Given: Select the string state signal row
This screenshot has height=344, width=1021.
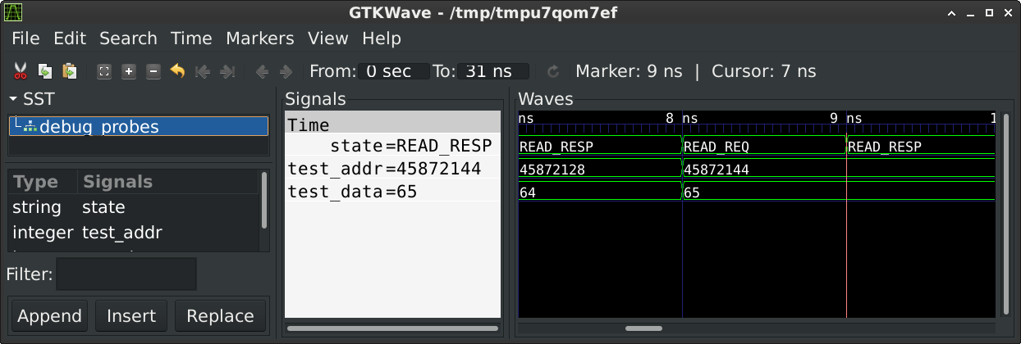Looking at the screenshot, I should tap(135, 207).
